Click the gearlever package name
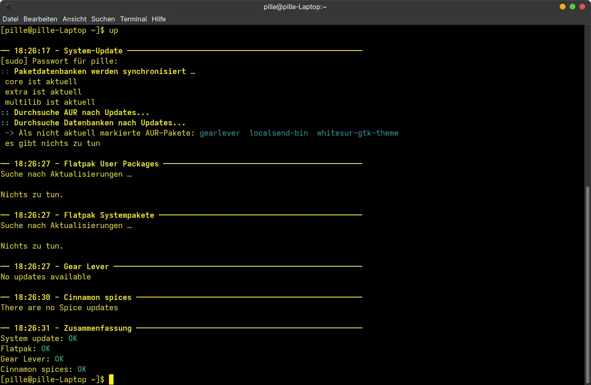Image resolution: width=591 pixels, height=385 pixels. click(x=220, y=133)
